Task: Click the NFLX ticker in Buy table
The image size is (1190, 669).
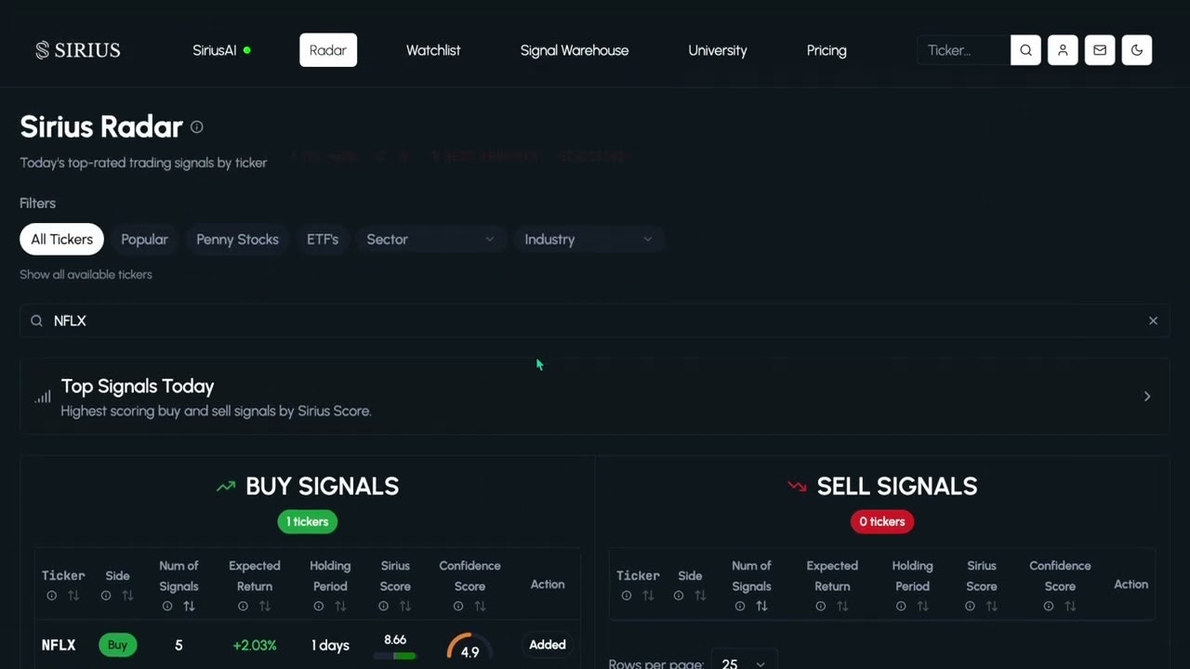Action: (x=59, y=645)
